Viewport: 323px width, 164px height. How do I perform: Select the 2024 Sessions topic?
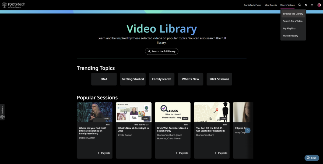click(219, 79)
